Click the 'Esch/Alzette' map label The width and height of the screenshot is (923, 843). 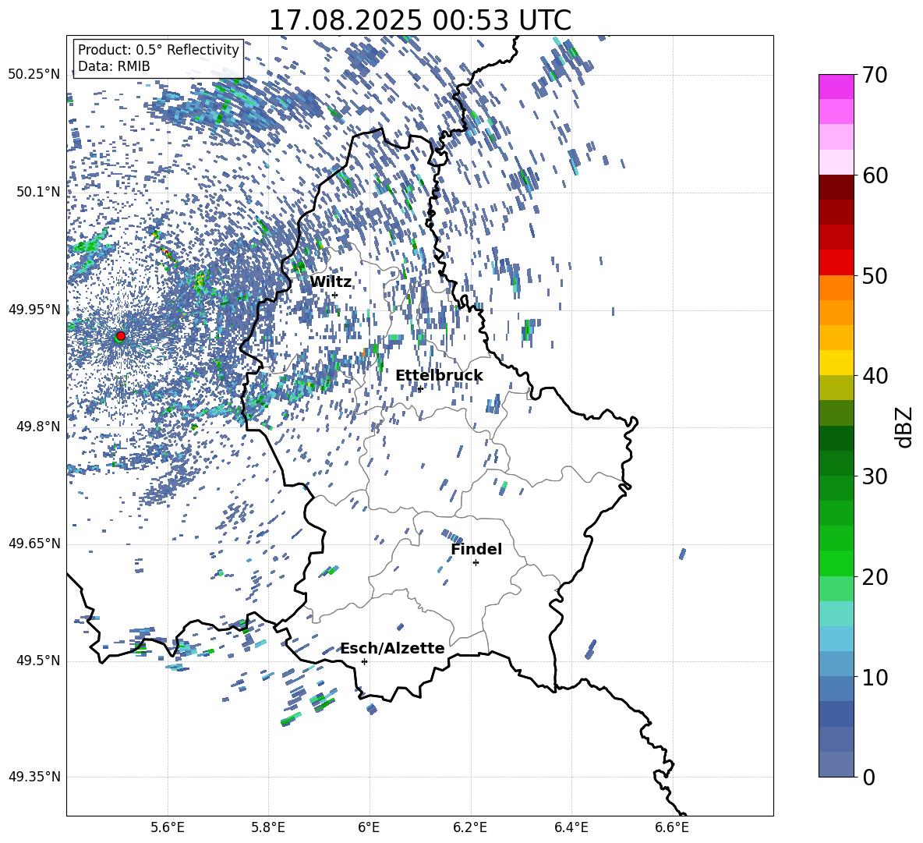pyautogui.click(x=393, y=649)
